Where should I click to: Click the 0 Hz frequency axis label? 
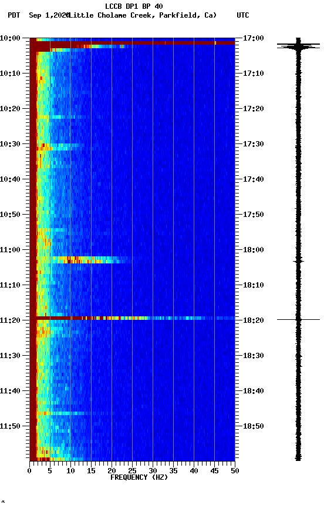(x=29, y=471)
